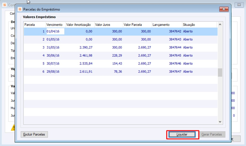Click the vertical scrollbar thumb
Viewport: 246px width, 146px height.
(x=220, y=73)
